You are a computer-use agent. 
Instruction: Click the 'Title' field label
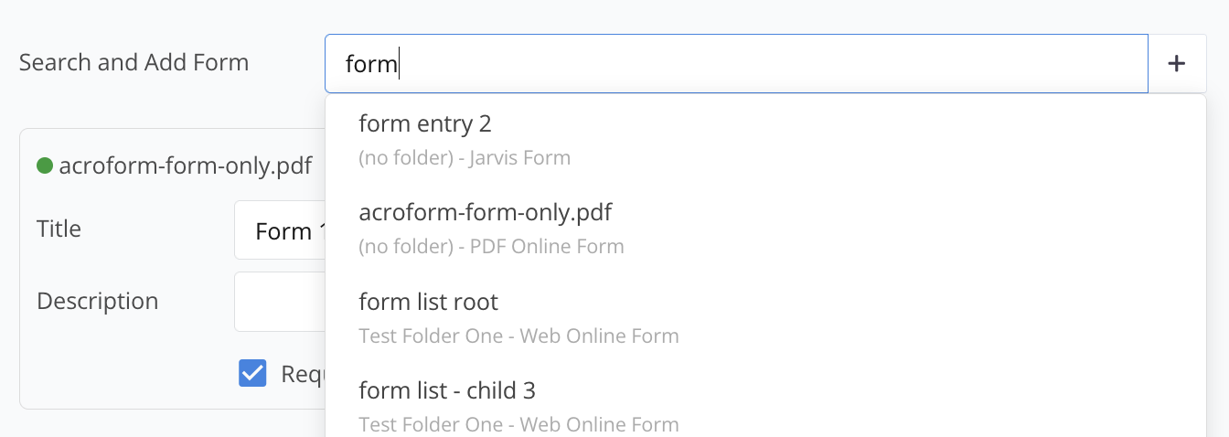coord(59,229)
